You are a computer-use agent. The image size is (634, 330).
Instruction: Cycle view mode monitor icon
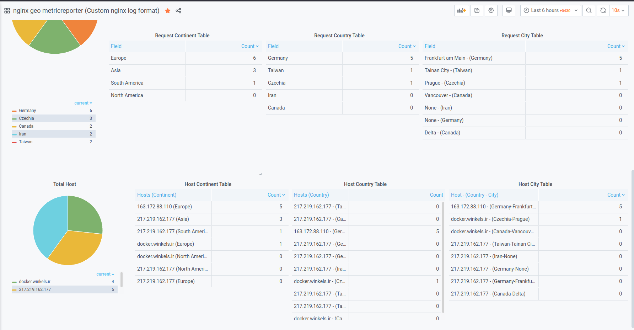point(509,11)
